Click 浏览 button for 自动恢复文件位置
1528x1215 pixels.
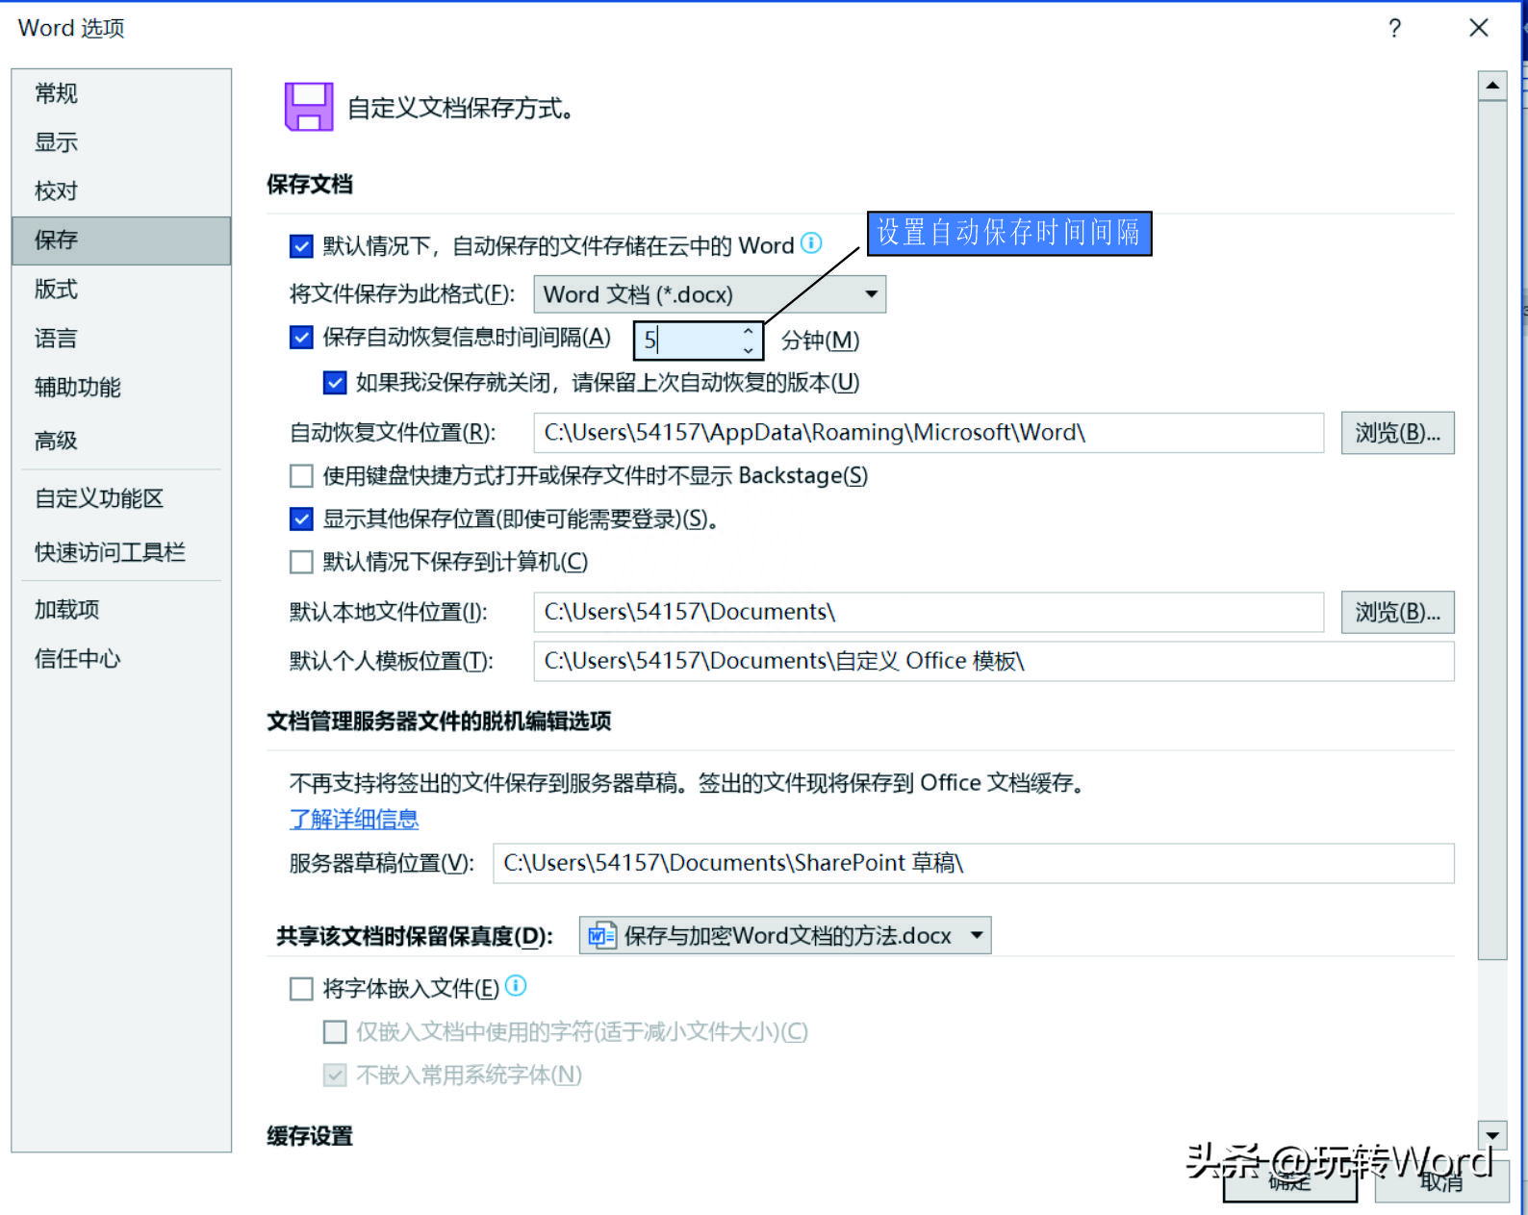pos(1397,433)
